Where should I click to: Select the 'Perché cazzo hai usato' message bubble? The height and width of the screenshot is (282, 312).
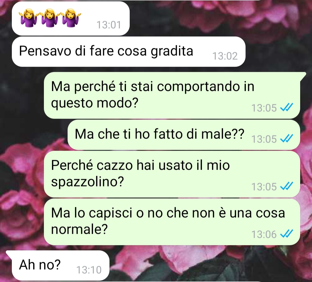(172, 174)
